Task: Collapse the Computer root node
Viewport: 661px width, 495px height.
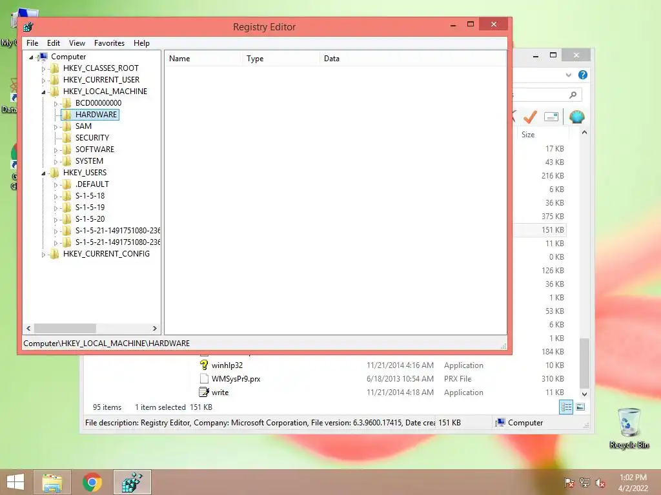Action: [31, 57]
